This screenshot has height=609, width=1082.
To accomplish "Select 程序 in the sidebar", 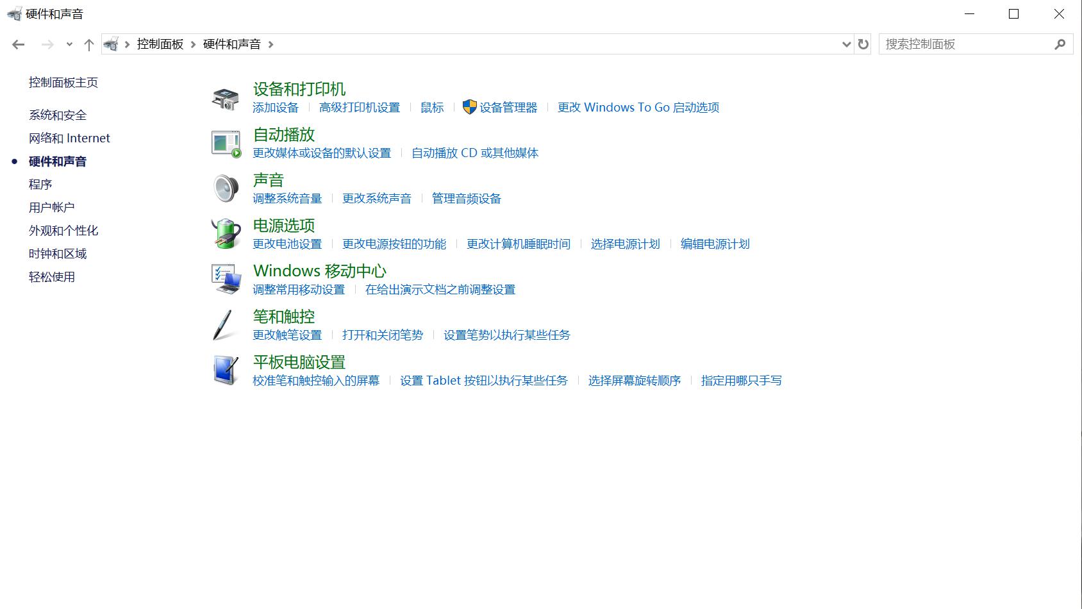I will click(x=40, y=185).
